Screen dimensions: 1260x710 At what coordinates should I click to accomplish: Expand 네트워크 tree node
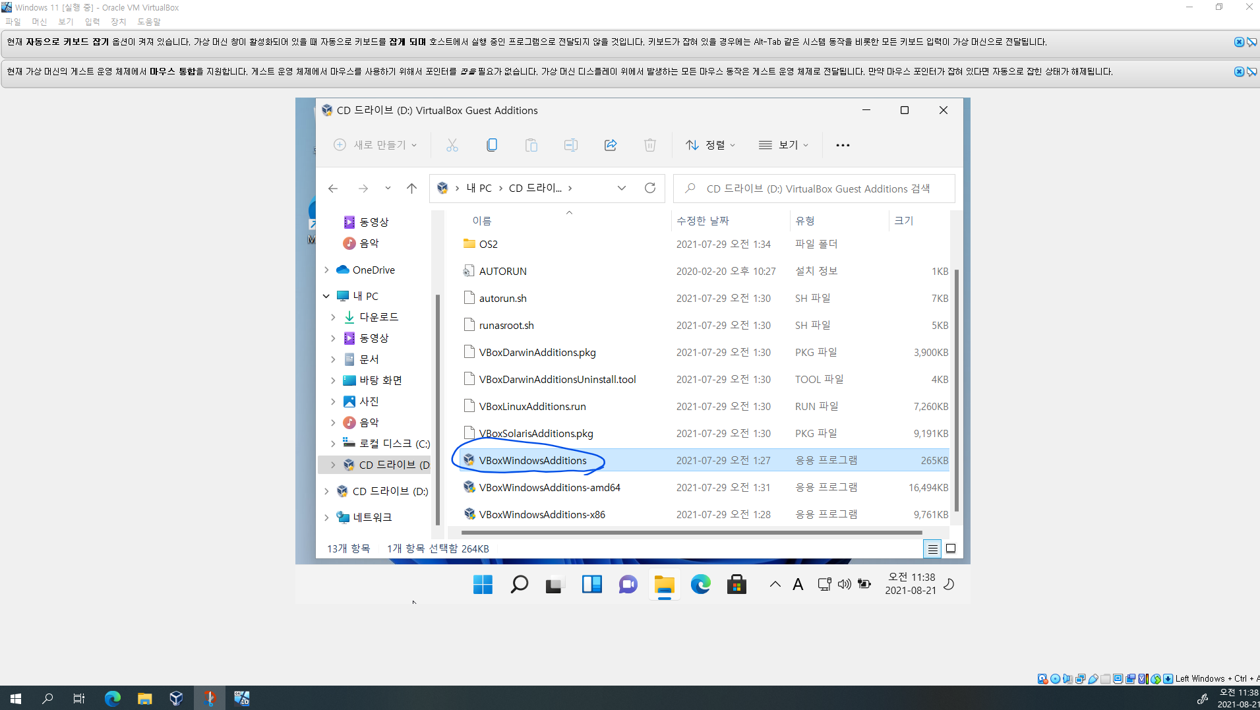tap(326, 518)
